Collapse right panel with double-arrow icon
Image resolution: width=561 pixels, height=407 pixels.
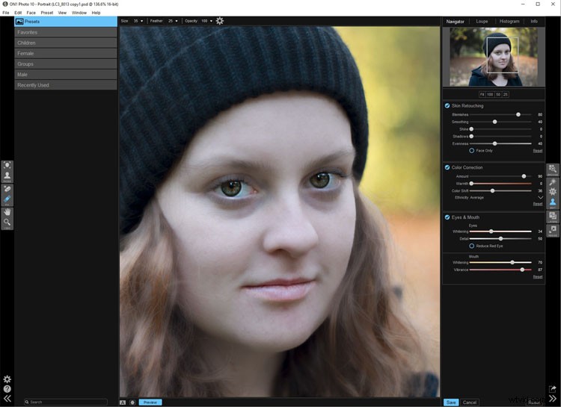[x=553, y=399]
